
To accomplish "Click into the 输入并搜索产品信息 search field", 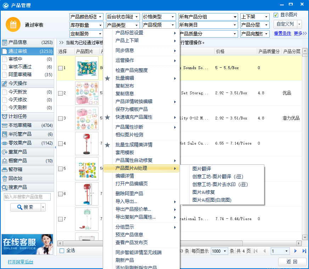I will [27, 197].
